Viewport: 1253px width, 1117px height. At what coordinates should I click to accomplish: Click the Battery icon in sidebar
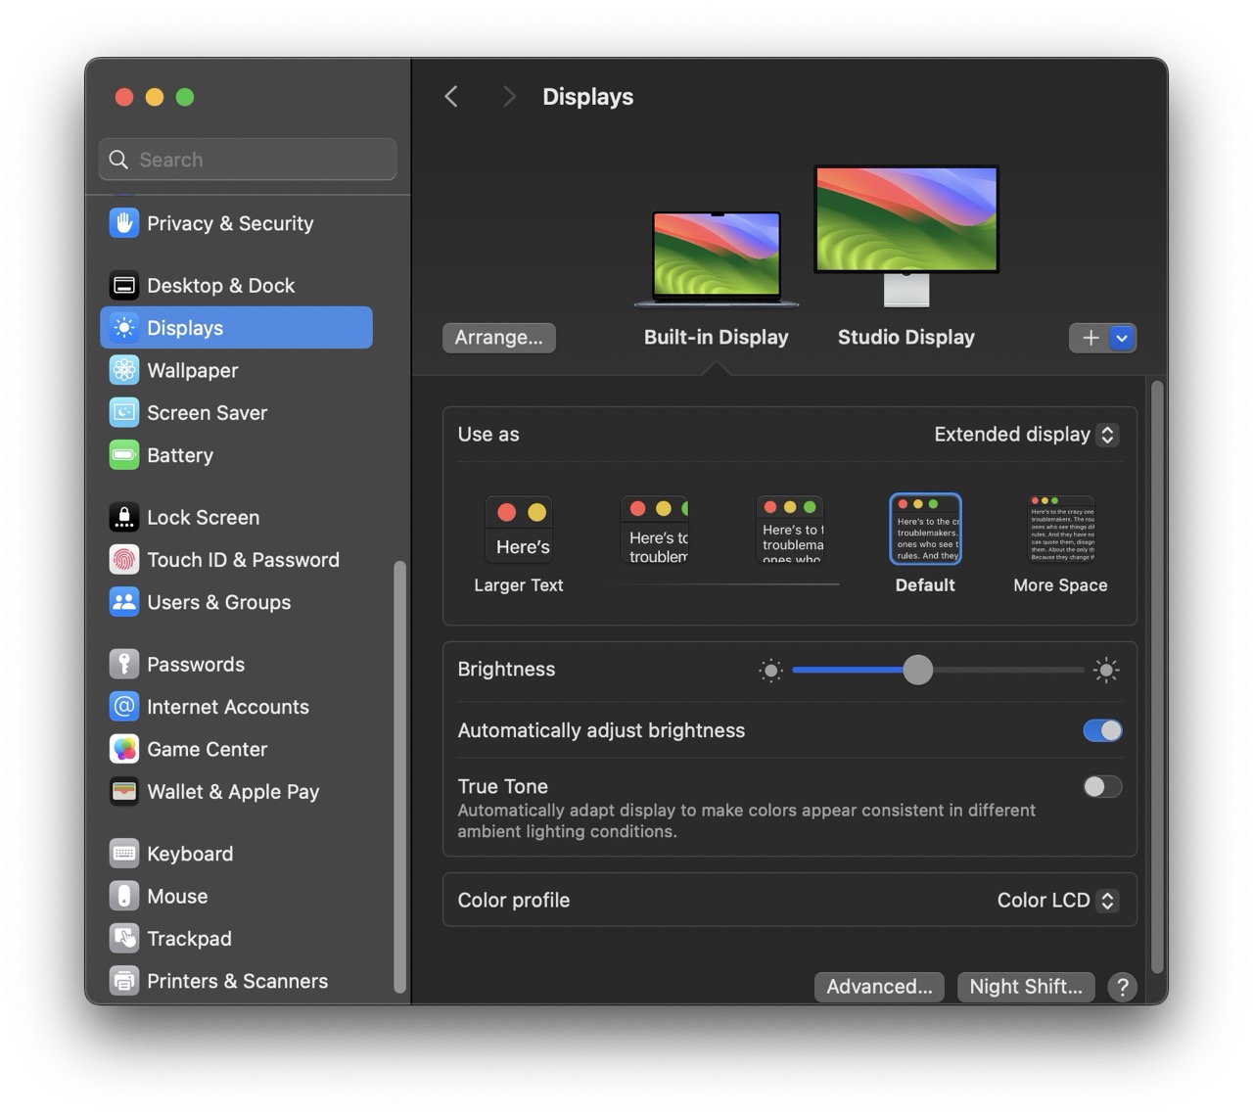click(x=124, y=455)
